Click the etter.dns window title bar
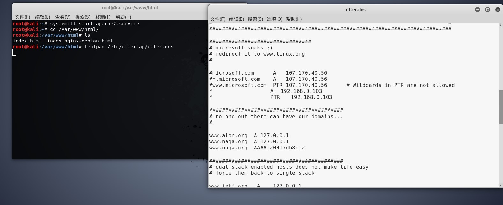The image size is (503, 205). pyautogui.click(x=356, y=10)
